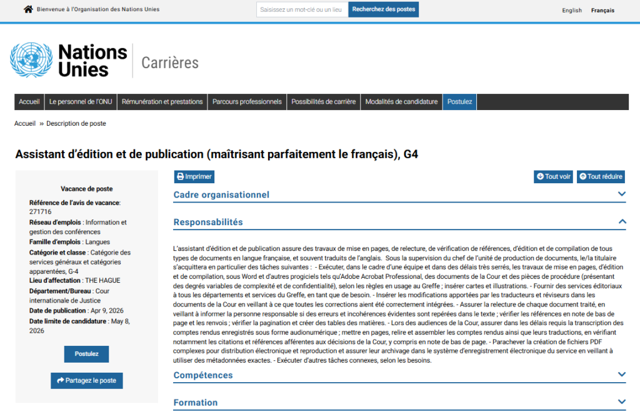Click Tout voir to expand all sections
The width and height of the screenshot is (640, 414).
(553, 177)
